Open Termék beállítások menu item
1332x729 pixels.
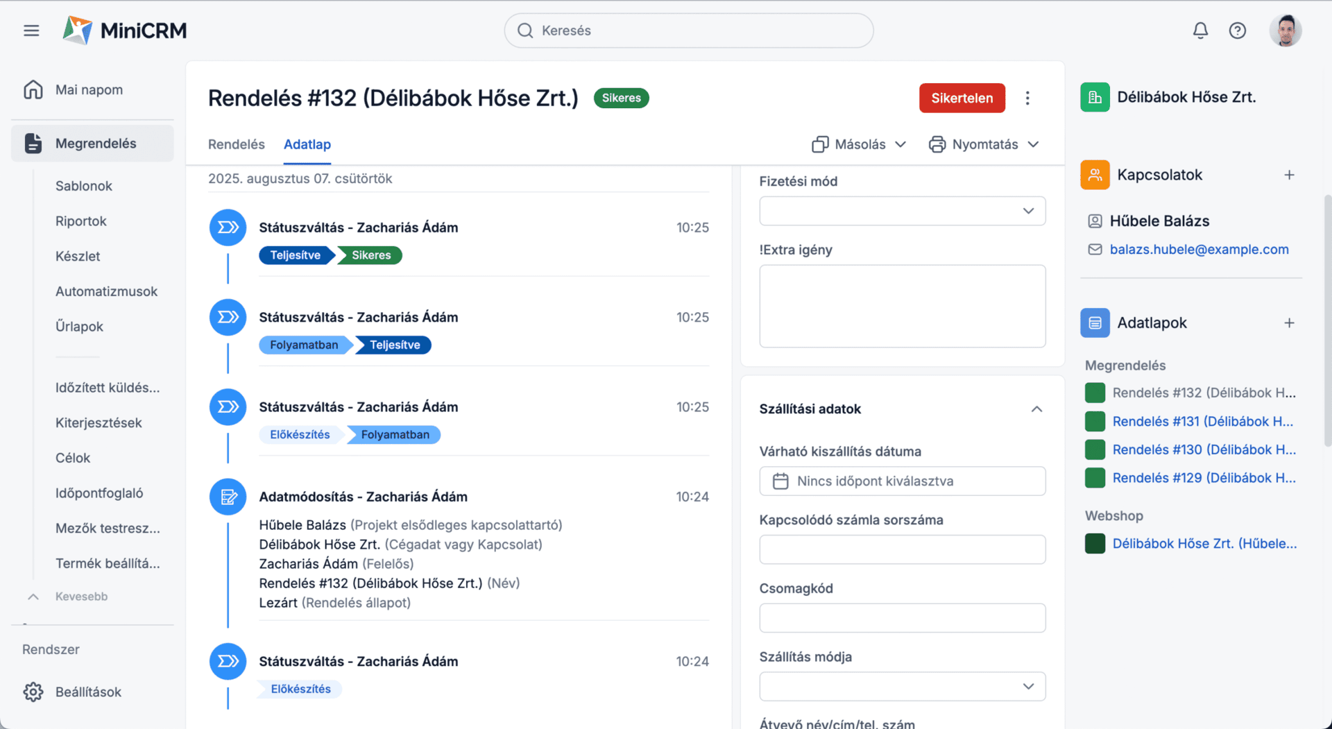pyautogui.click(x=108, y=563)
